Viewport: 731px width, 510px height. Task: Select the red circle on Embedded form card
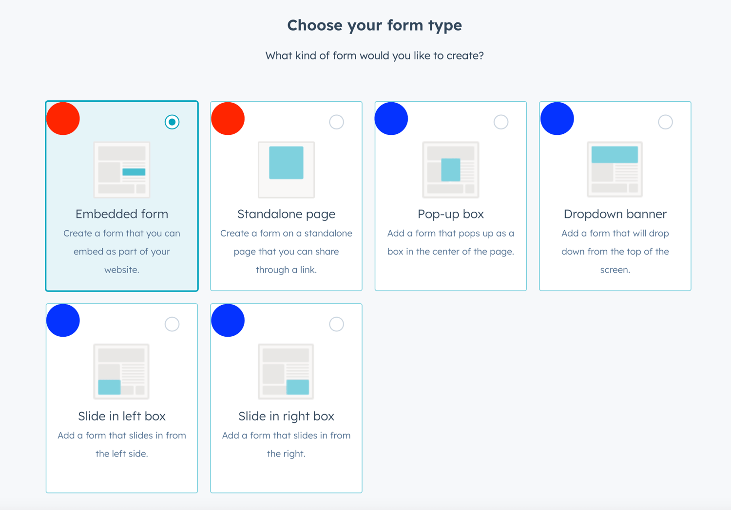(x=63, y=118)
